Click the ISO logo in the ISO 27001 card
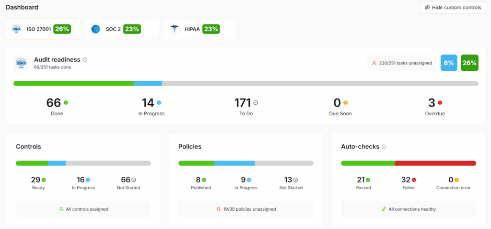The height and width of the screenshot is (229, 491). click(16, 29)
